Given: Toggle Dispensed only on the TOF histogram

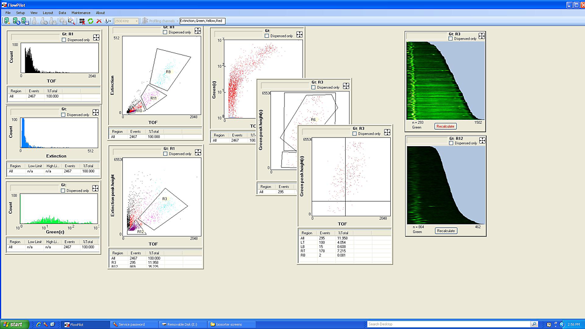Looking at the screenshot, I should pyautogui.click(x=64, y=40).
